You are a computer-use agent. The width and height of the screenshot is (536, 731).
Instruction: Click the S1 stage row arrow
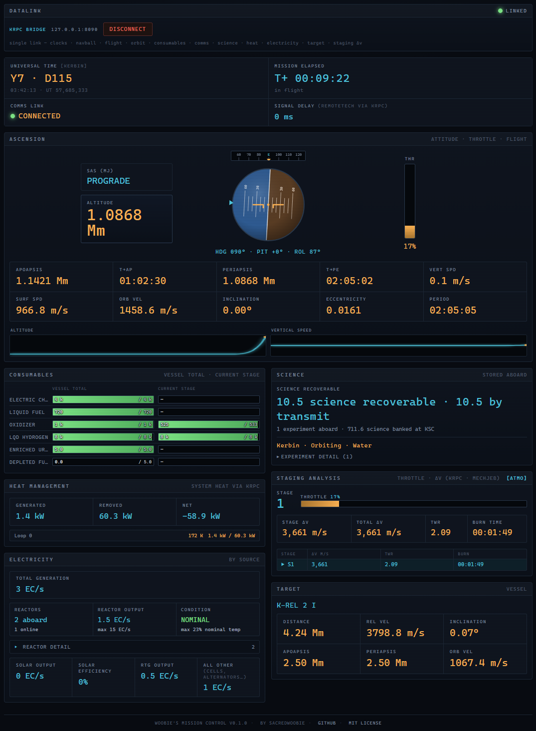(x=283, y=564)
